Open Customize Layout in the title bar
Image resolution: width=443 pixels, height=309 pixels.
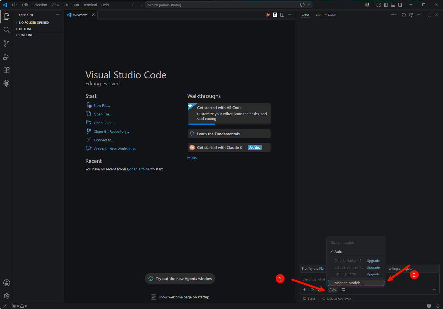point(379,5)
